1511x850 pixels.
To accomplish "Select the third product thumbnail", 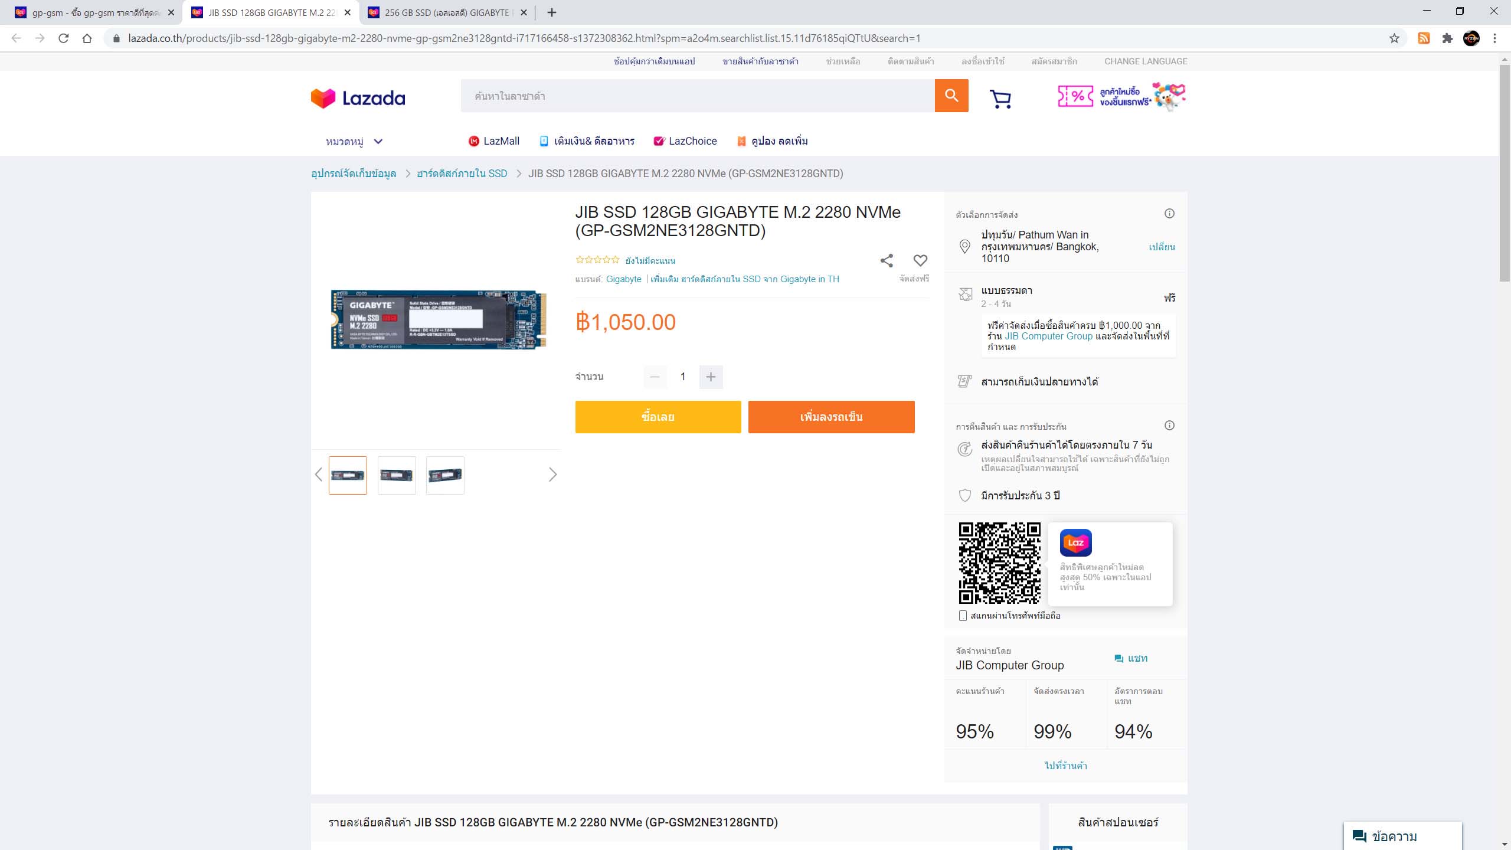I will coord(445,475).
